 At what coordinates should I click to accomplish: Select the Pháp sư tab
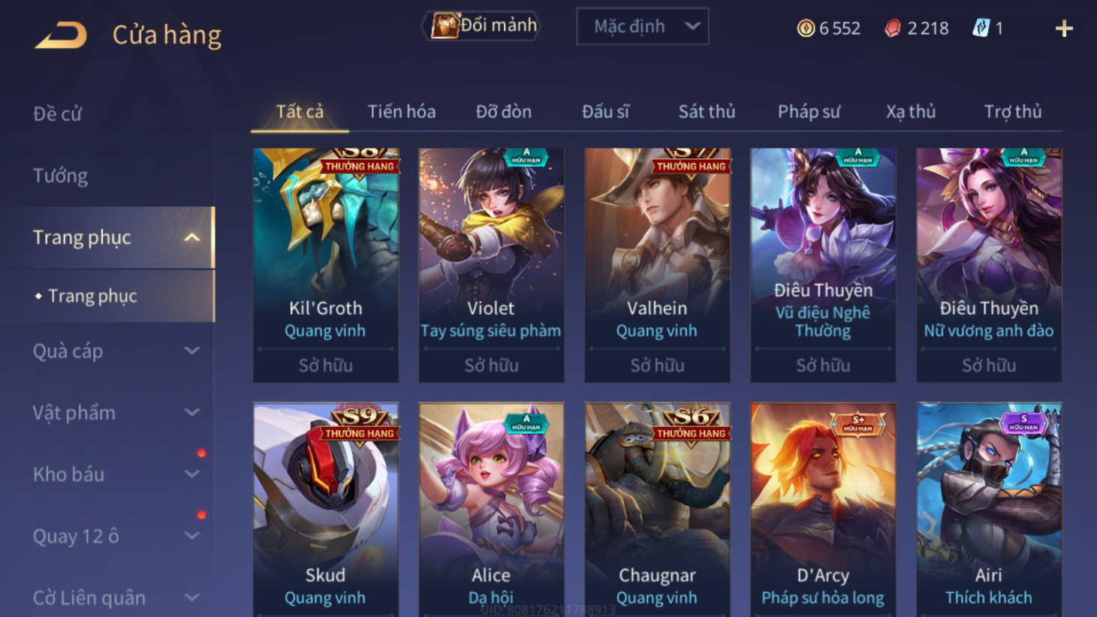click(809, 112)
